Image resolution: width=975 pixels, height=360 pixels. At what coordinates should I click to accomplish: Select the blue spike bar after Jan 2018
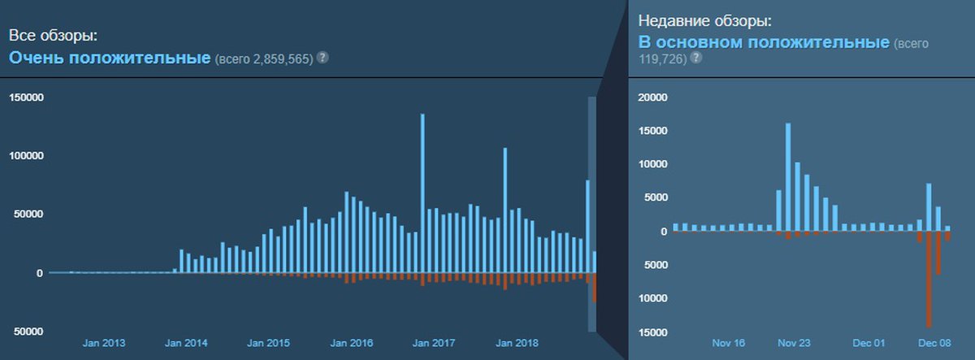coord(505,210)
